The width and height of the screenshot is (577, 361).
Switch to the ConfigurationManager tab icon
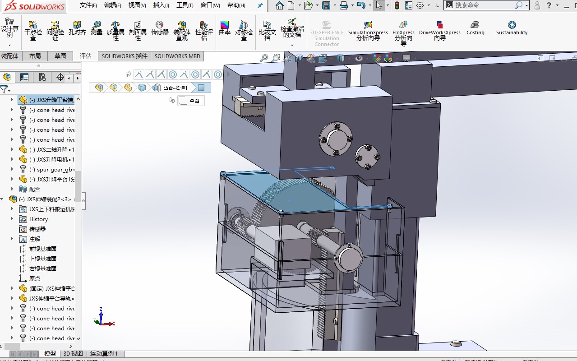42,77
